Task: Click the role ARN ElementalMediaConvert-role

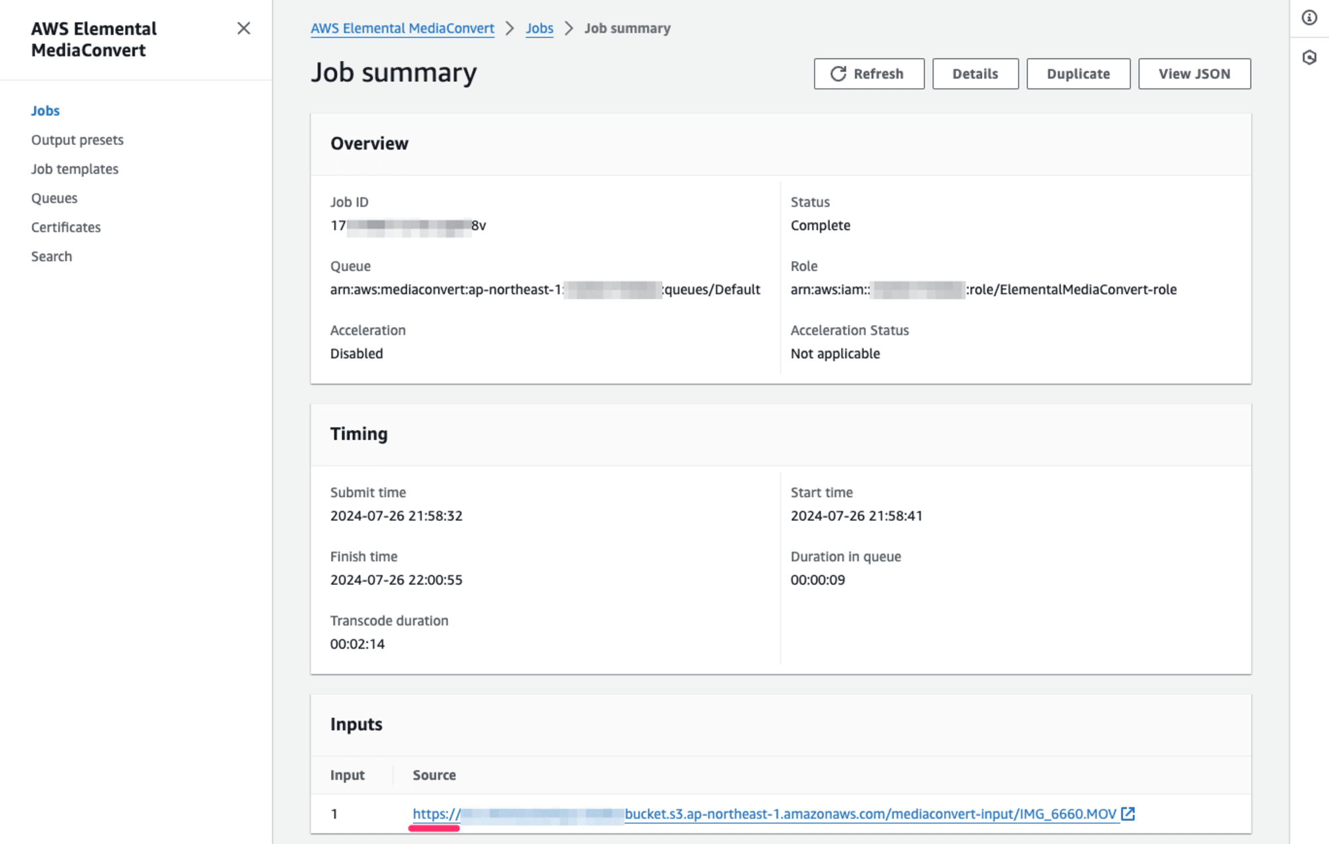Action: [x=983, y=289]
